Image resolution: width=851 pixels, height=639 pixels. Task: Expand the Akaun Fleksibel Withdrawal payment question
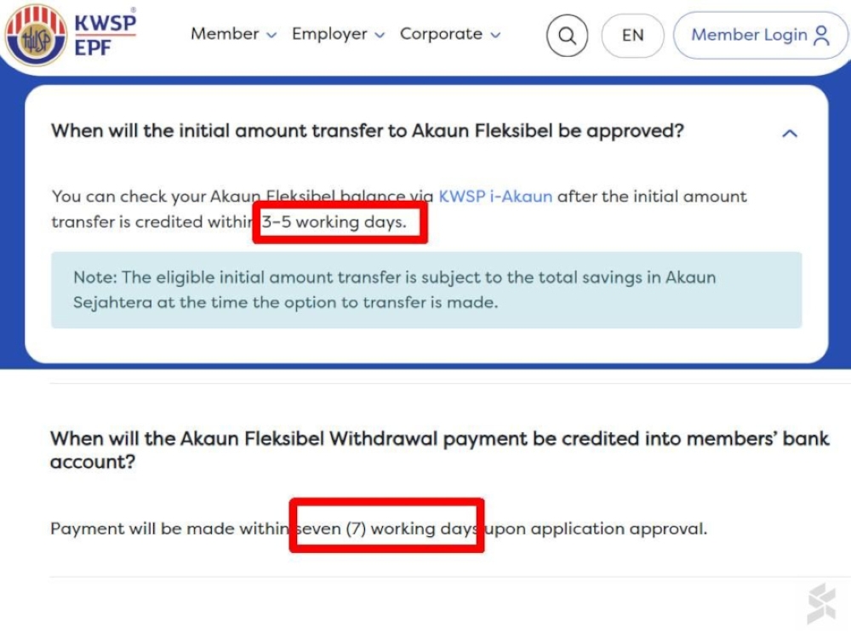pos(438,450)
